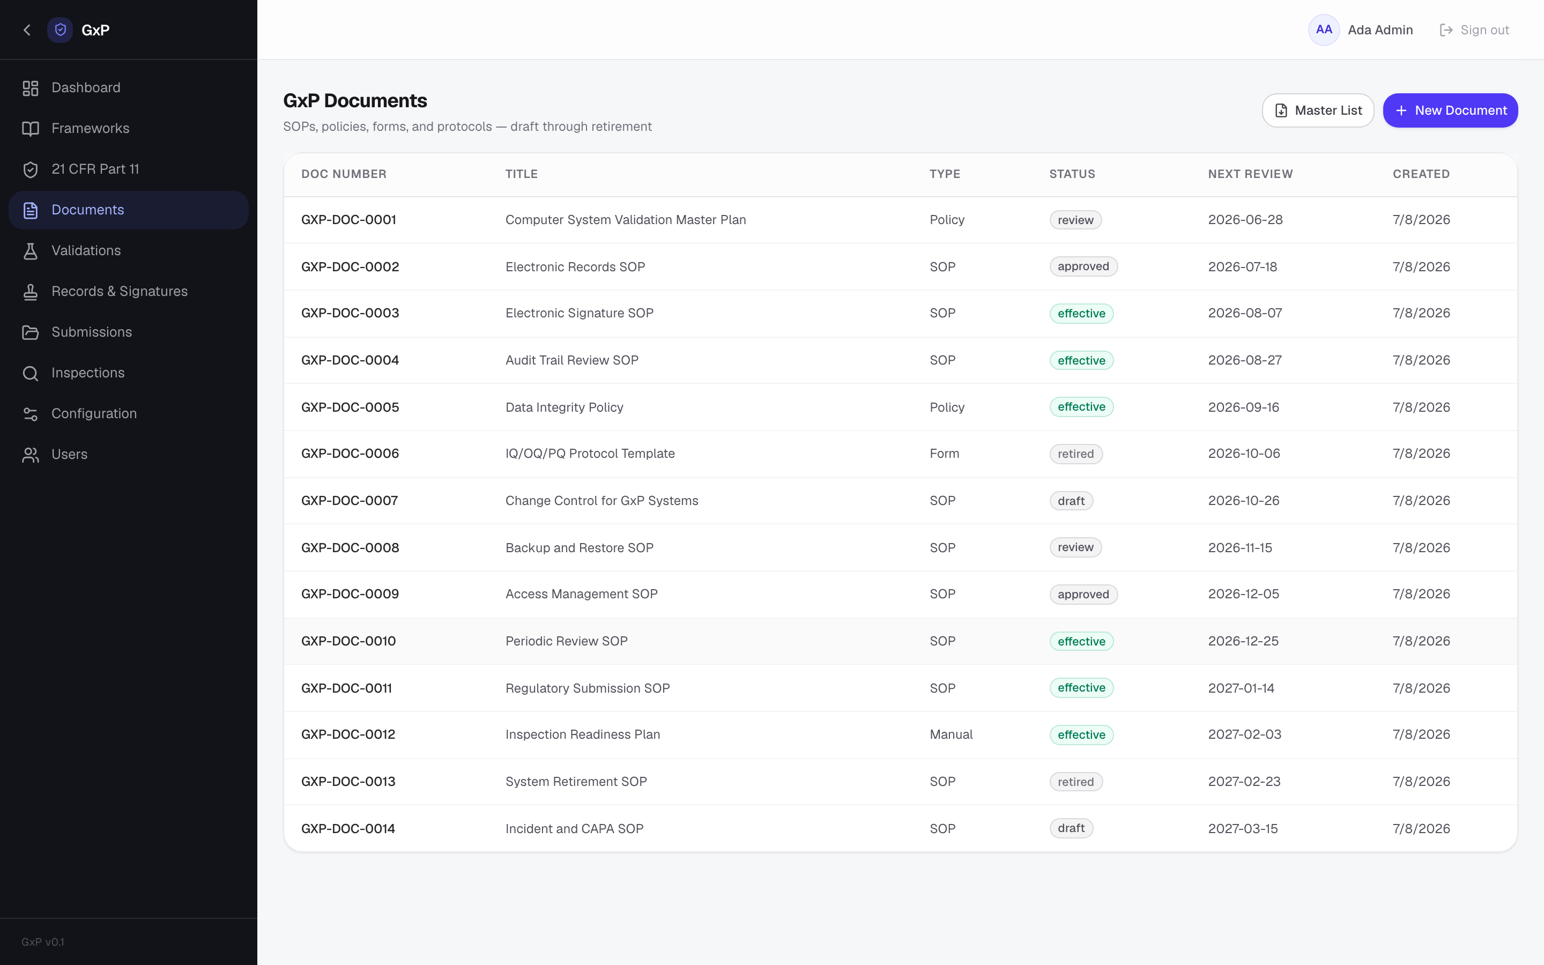Click the Master List button
Image resolution: width=1544 pixels, height=965 pixels.
click(x=1318, y=110)
